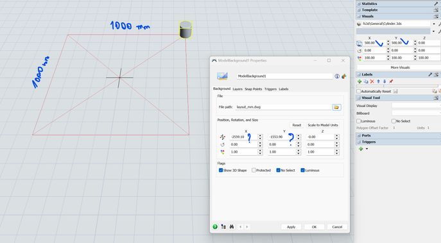Screen dimensions: 441x243
Task: Click the Reset button
Action: pyautogui.click(x=297, y=125)
